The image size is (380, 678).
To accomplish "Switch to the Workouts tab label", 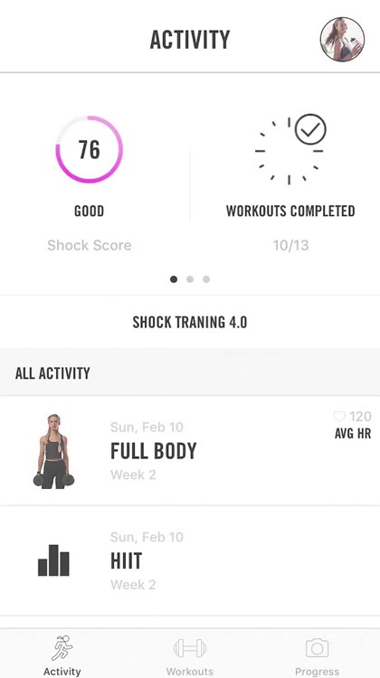I will point(190,672).
